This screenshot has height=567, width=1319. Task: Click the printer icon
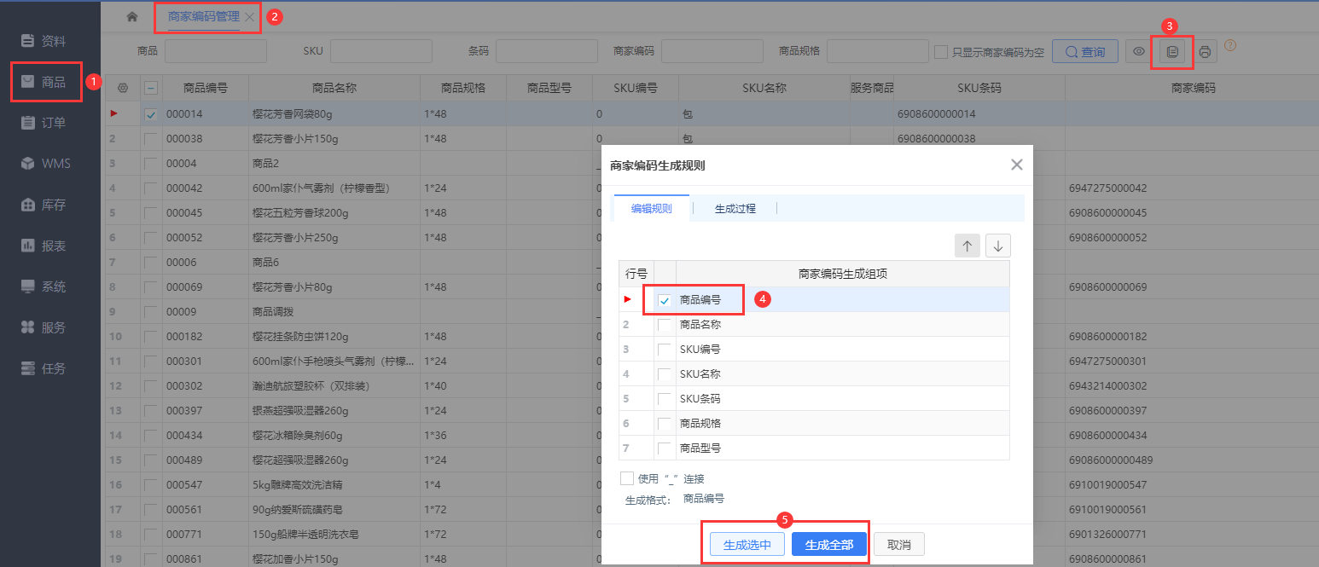point(1205,52)
